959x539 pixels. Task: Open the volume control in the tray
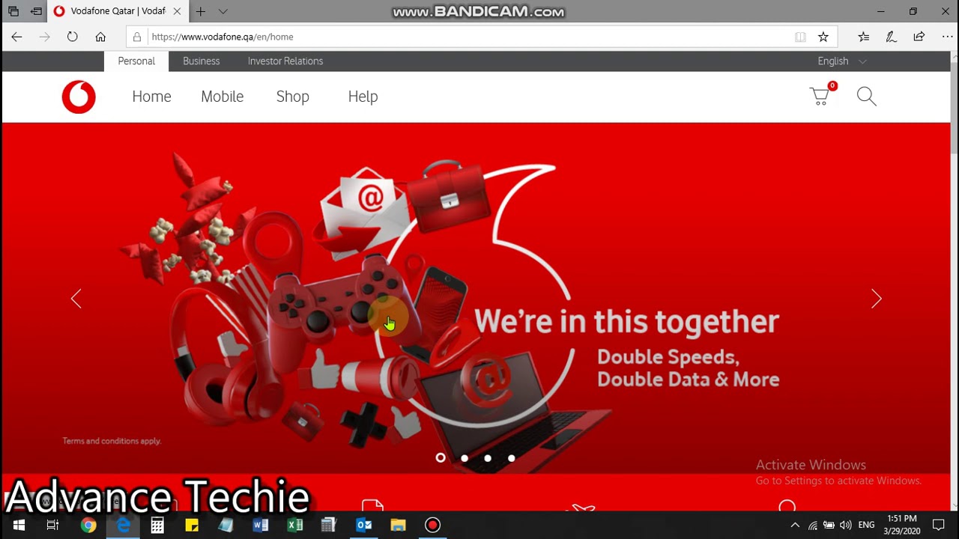click(x=846, y=525)
